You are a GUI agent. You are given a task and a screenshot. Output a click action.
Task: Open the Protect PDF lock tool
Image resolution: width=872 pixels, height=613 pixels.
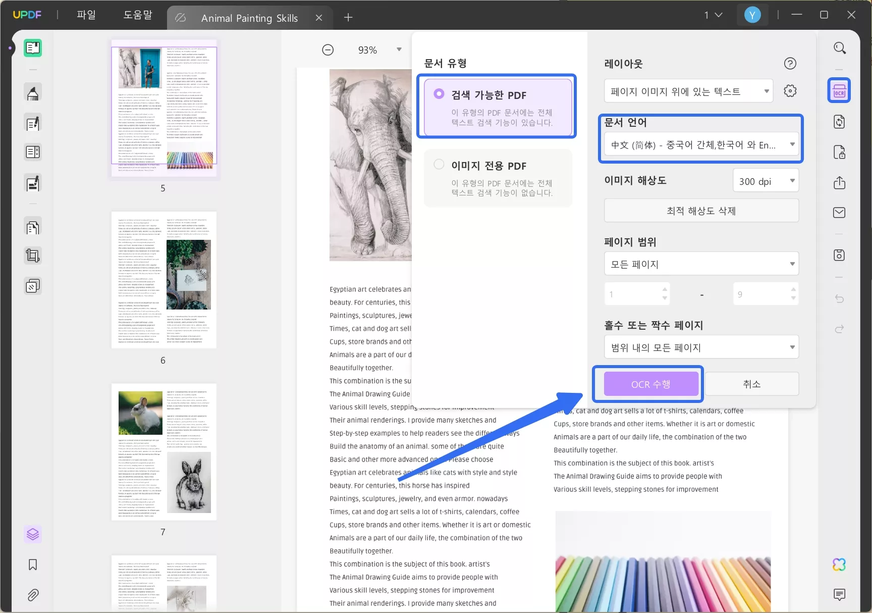[839, 152]
